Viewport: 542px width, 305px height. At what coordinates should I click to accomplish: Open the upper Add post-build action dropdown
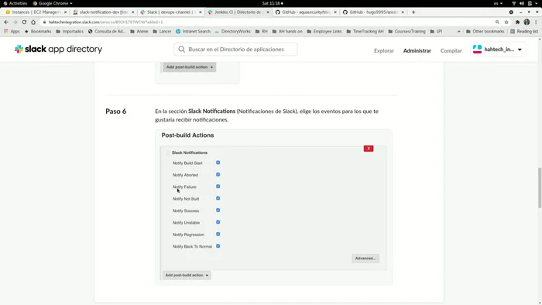point(190,67)
